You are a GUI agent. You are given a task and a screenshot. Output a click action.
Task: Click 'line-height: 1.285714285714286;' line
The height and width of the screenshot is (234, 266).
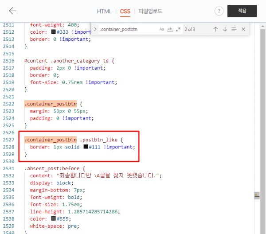click(x=75, y=211)
